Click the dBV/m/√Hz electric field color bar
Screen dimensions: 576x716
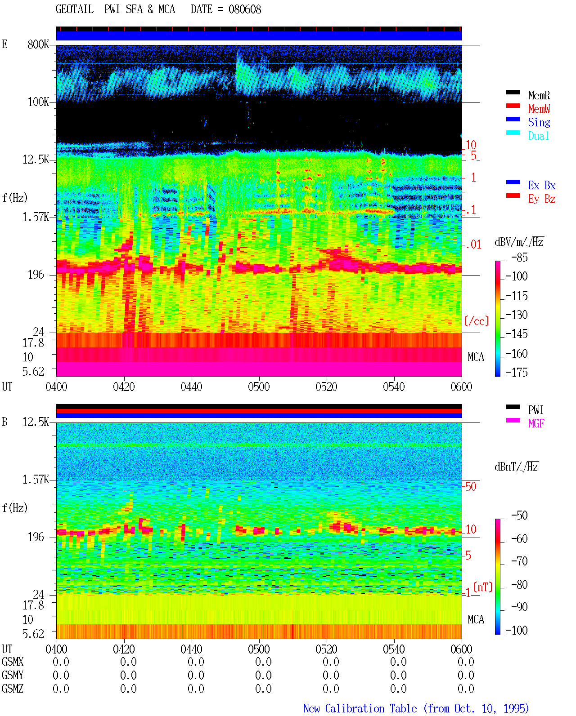click(497, 318)
